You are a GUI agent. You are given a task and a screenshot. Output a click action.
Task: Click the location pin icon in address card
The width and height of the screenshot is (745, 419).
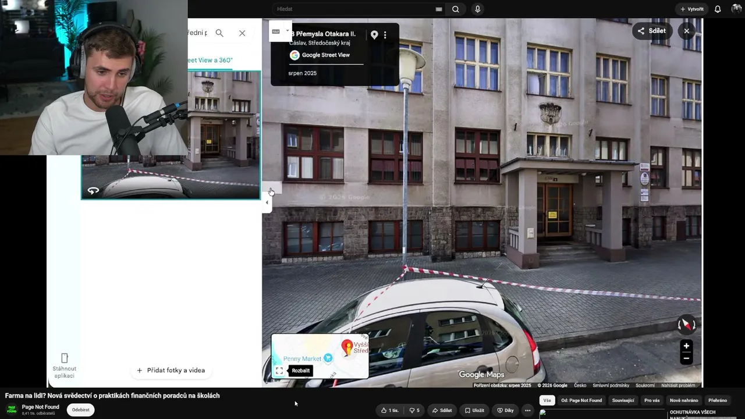point(374,35)
